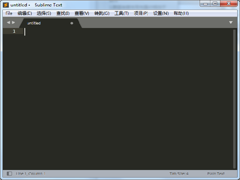
Task: Open the 编辑(E) menu
Action: pos(24,13)
